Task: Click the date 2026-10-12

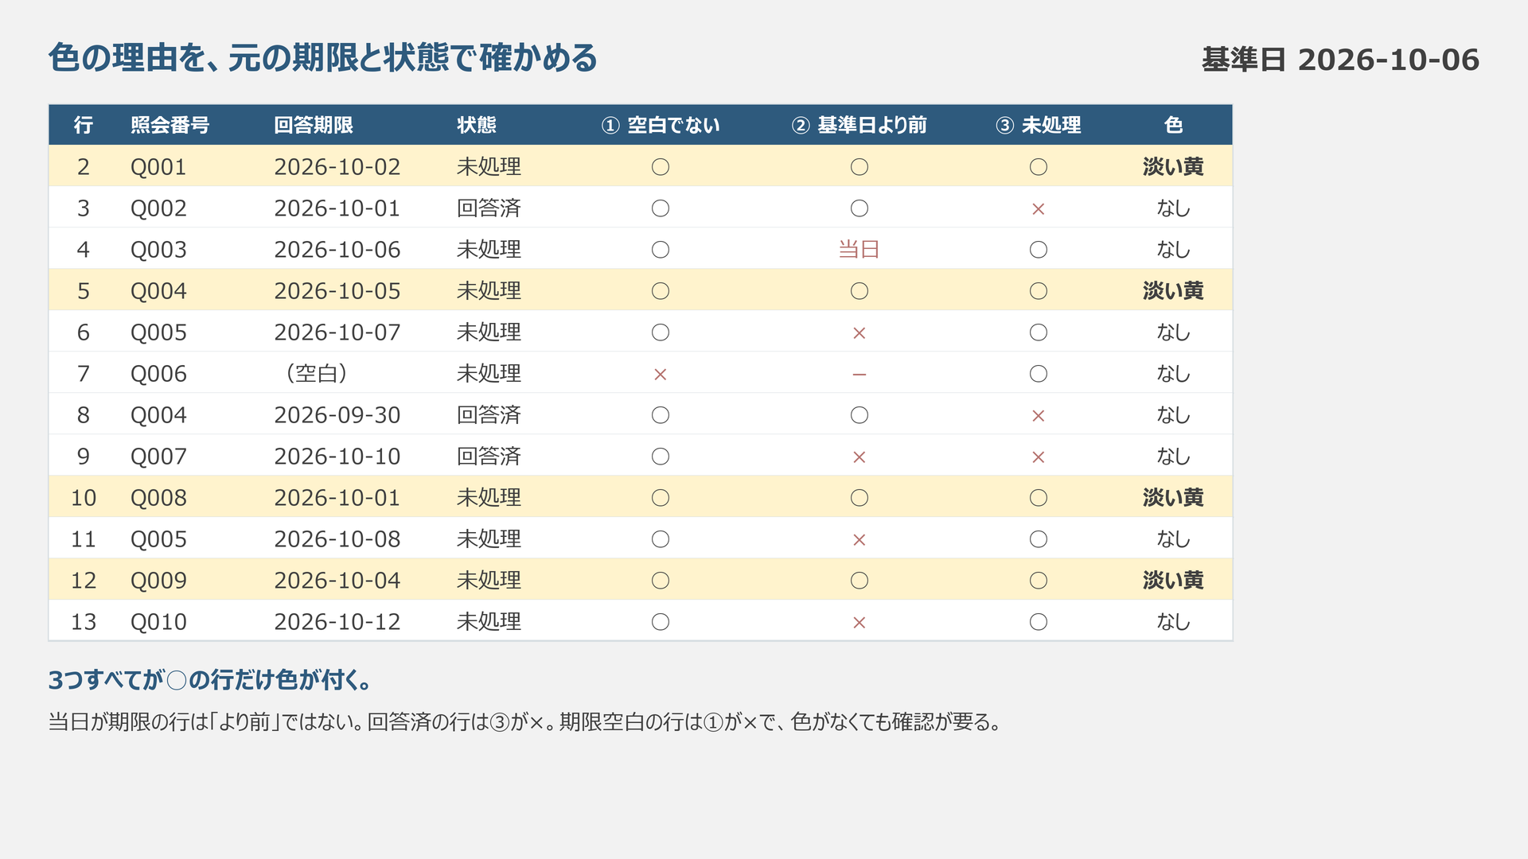Action: pos(337,622)
